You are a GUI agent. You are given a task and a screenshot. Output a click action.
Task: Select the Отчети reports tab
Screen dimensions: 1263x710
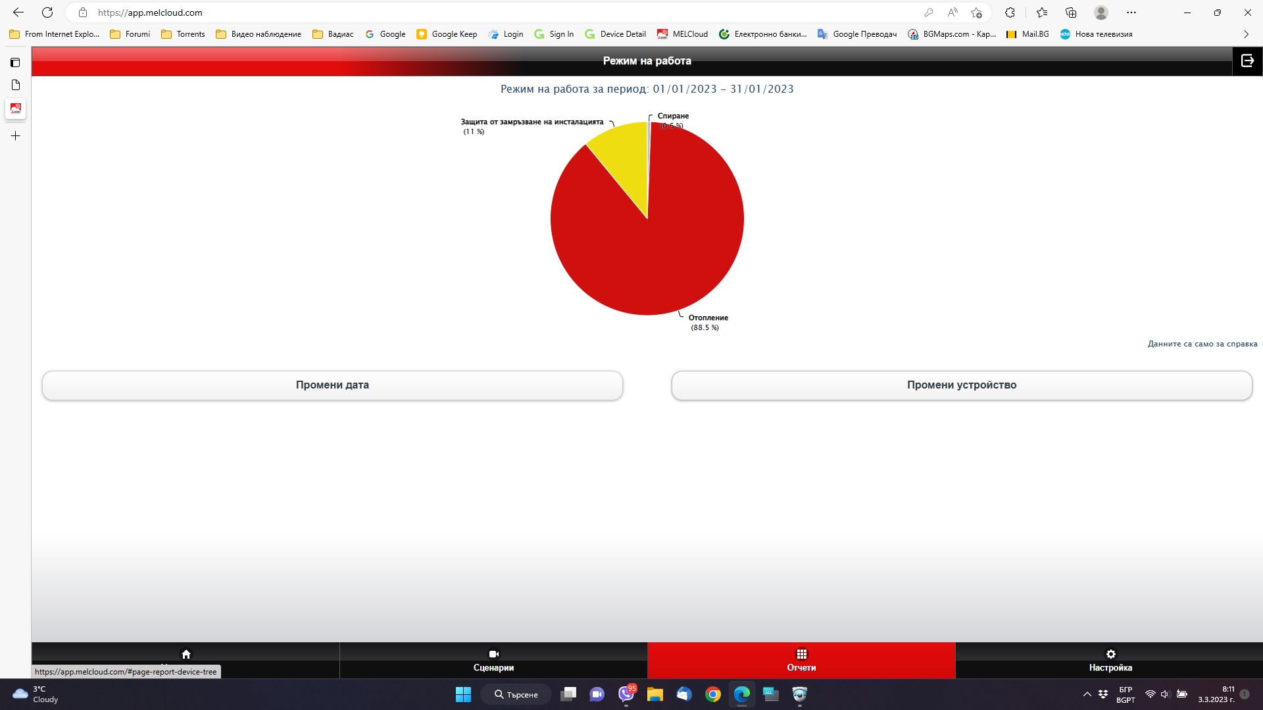(801, 660)
